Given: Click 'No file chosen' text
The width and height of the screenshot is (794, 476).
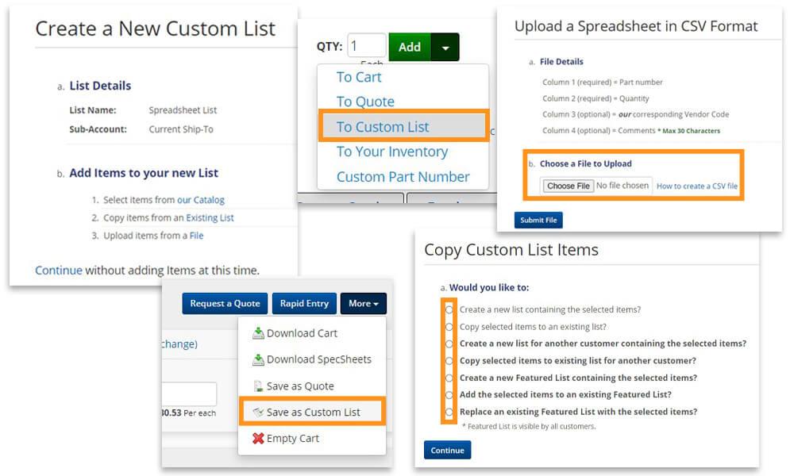Looking at the screenshot, I should pyautogui.click(x=622, y=186).
